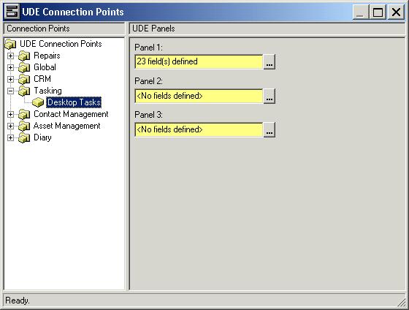This screenshot has width=409, height=310.
Task: Click the Asset Management folder icon
Action: pos(24,126)
